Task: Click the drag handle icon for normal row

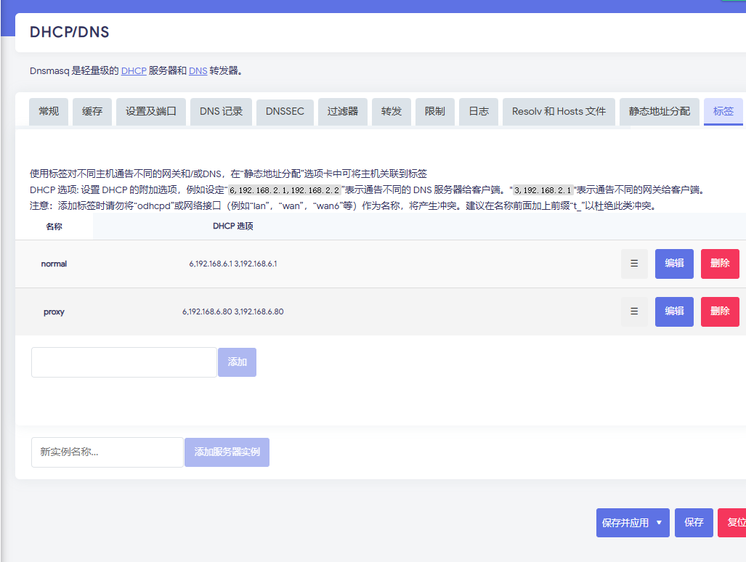Action: click(x=634, y=264)
